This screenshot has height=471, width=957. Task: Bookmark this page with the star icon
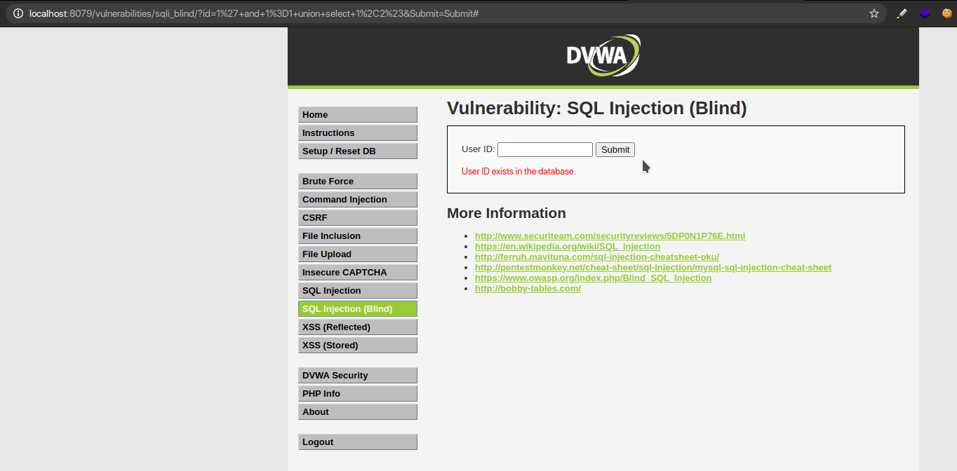coord(874,13)
